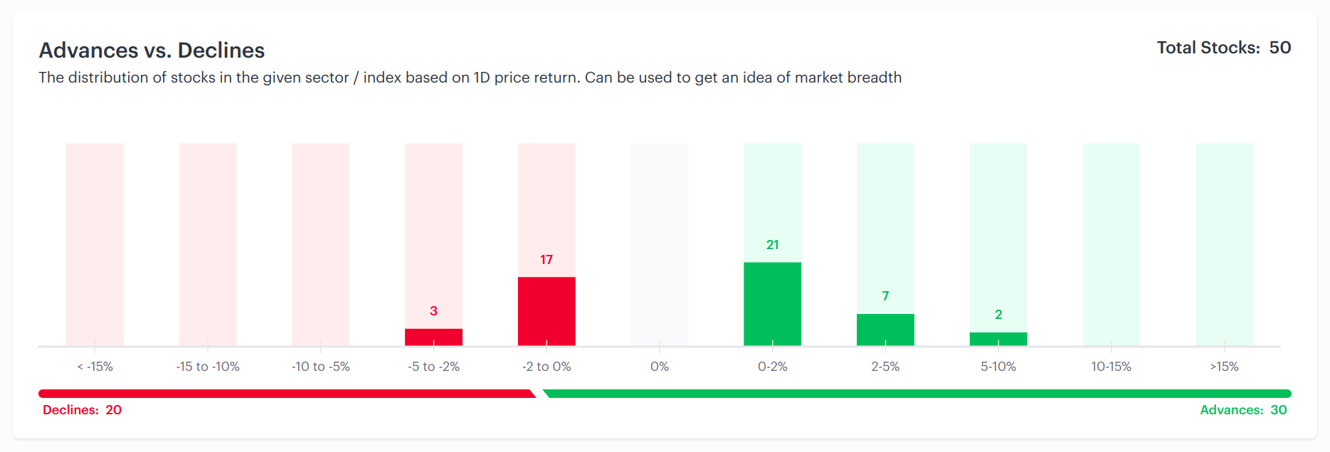1330x452 pixels.
Task: Click the value 21 above green bar
Action: point(772,245)
